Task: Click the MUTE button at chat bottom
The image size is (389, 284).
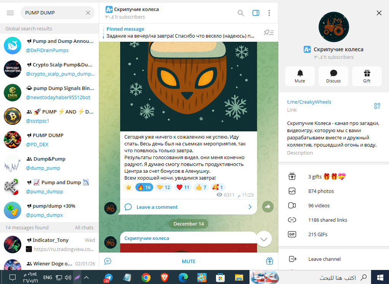Action: click(189, 261)
